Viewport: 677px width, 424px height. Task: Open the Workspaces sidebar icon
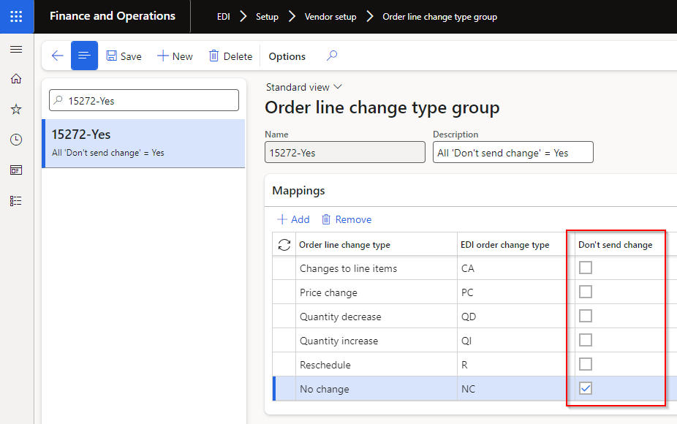tap(16, 170)
